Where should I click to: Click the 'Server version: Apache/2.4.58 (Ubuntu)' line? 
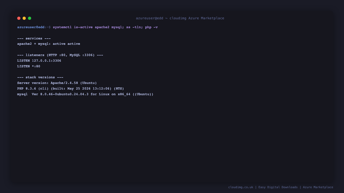click(57, 83)
